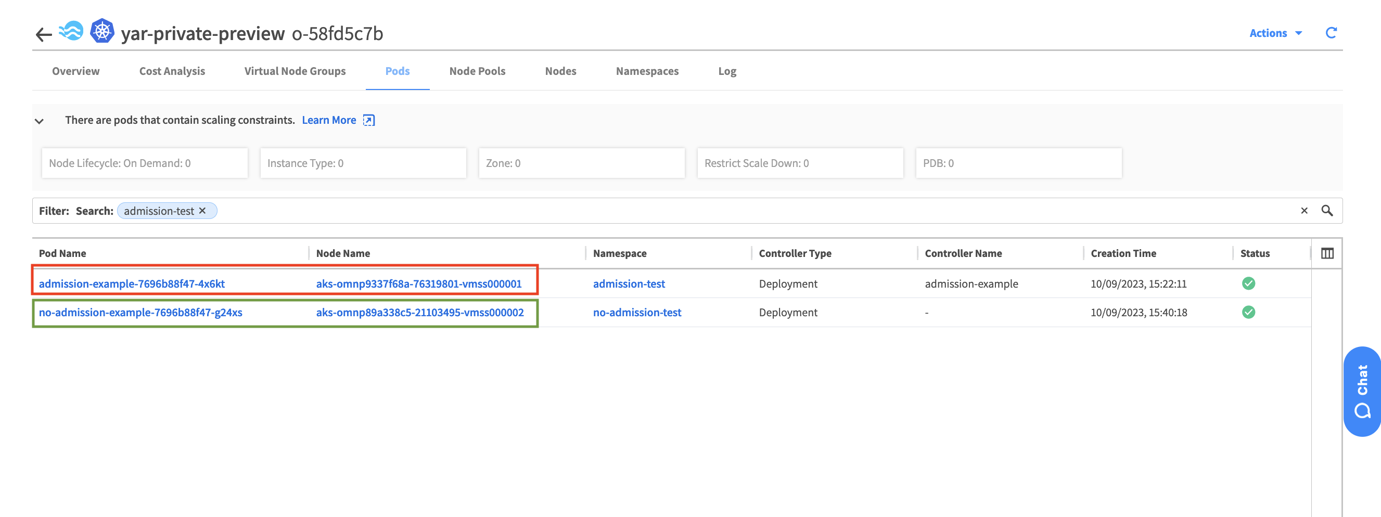Open node aks-omnp9337f68a-76319801-vmss000001
1381x517 pixels.
418,283
